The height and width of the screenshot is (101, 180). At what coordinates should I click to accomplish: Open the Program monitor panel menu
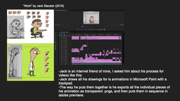tap(67, 10)
